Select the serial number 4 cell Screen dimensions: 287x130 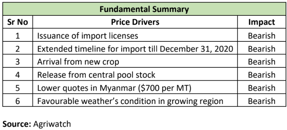(17, 74)
